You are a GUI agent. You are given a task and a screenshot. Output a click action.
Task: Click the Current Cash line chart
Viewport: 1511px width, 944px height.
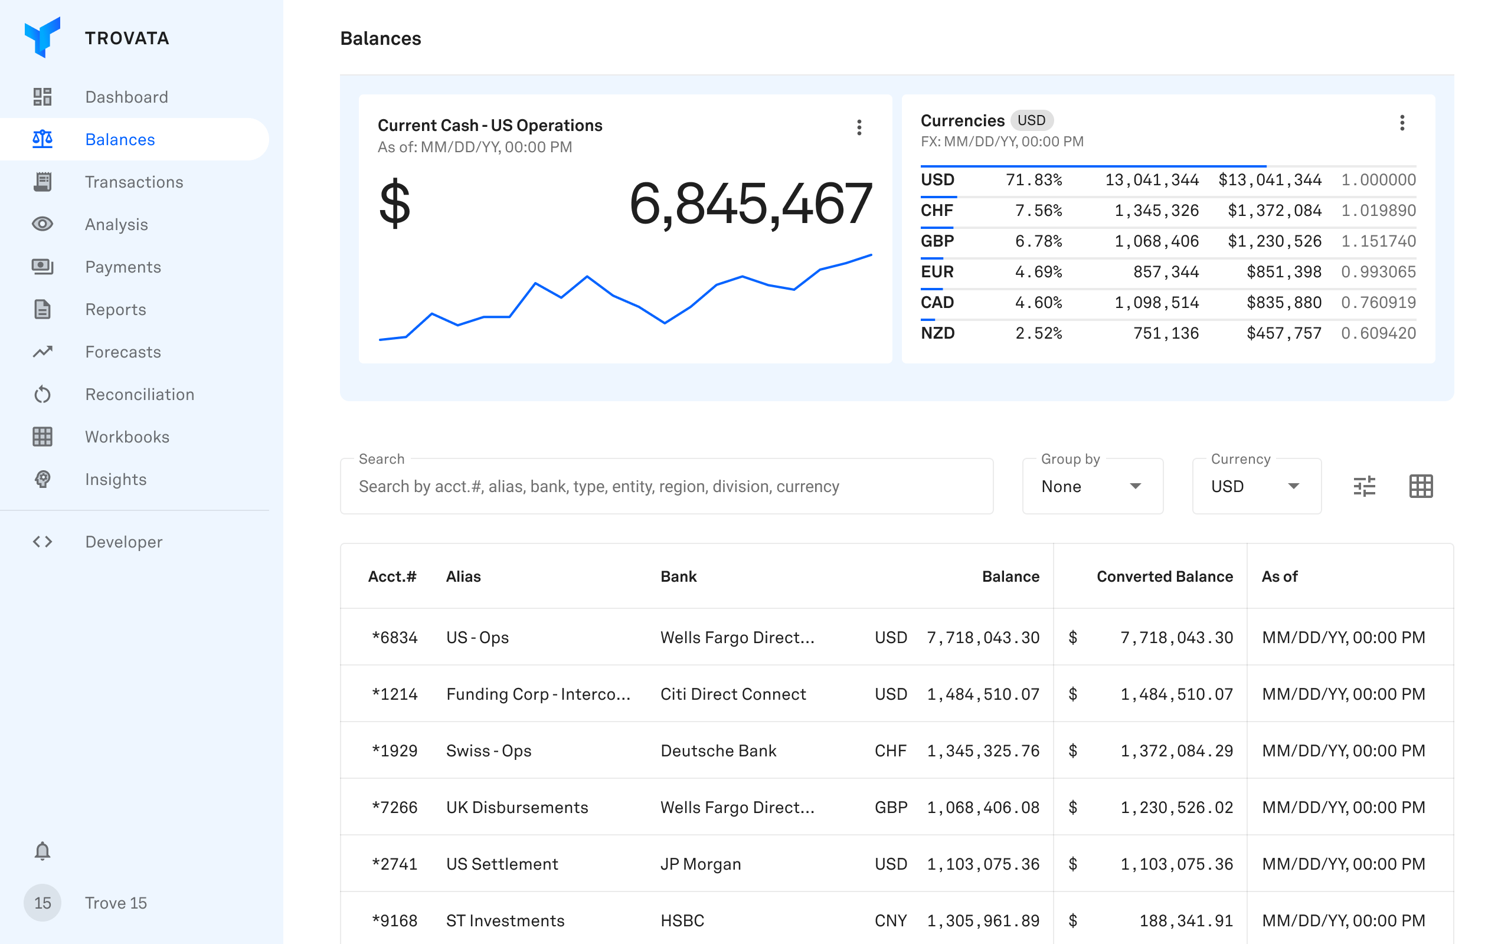(624, 300)
